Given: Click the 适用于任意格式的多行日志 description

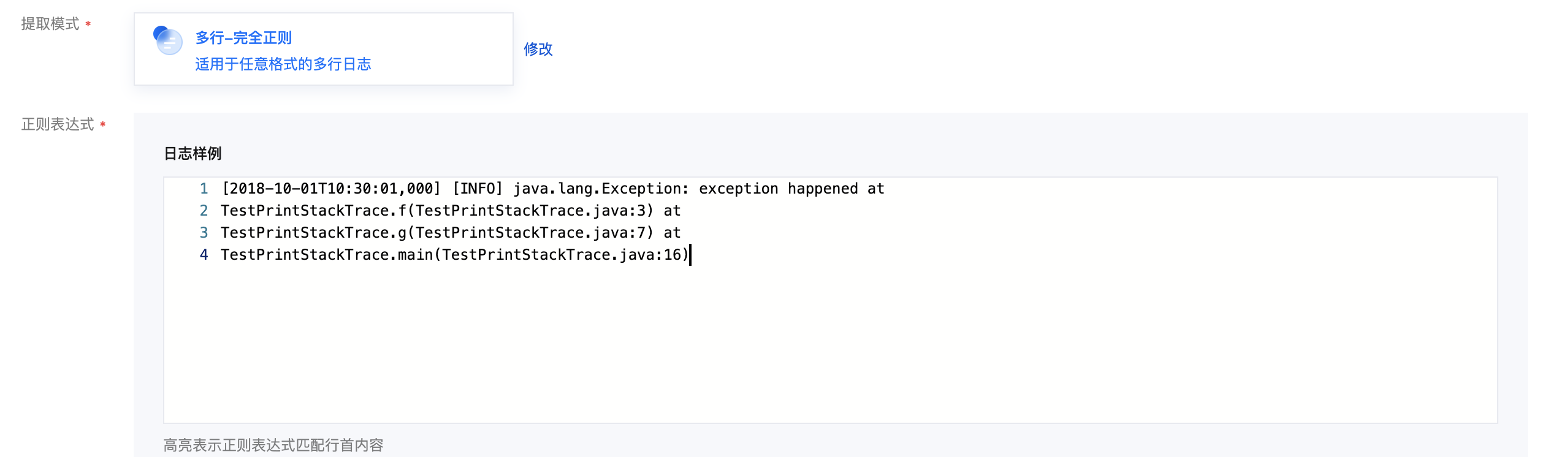Looking at the screenshot, I should [283, 64].
